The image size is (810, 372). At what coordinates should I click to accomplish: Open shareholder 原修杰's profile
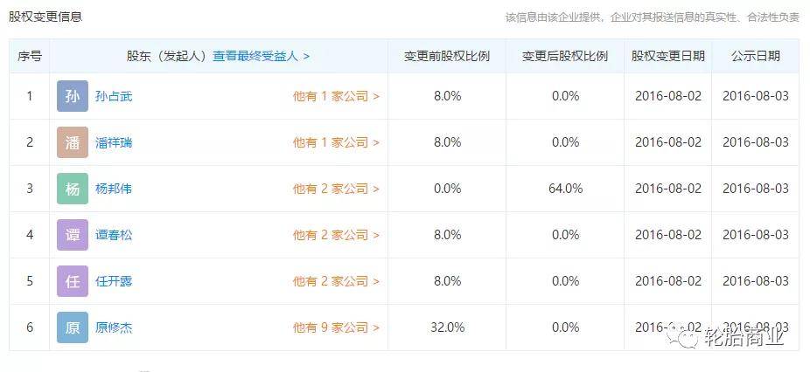coord(114,327)
